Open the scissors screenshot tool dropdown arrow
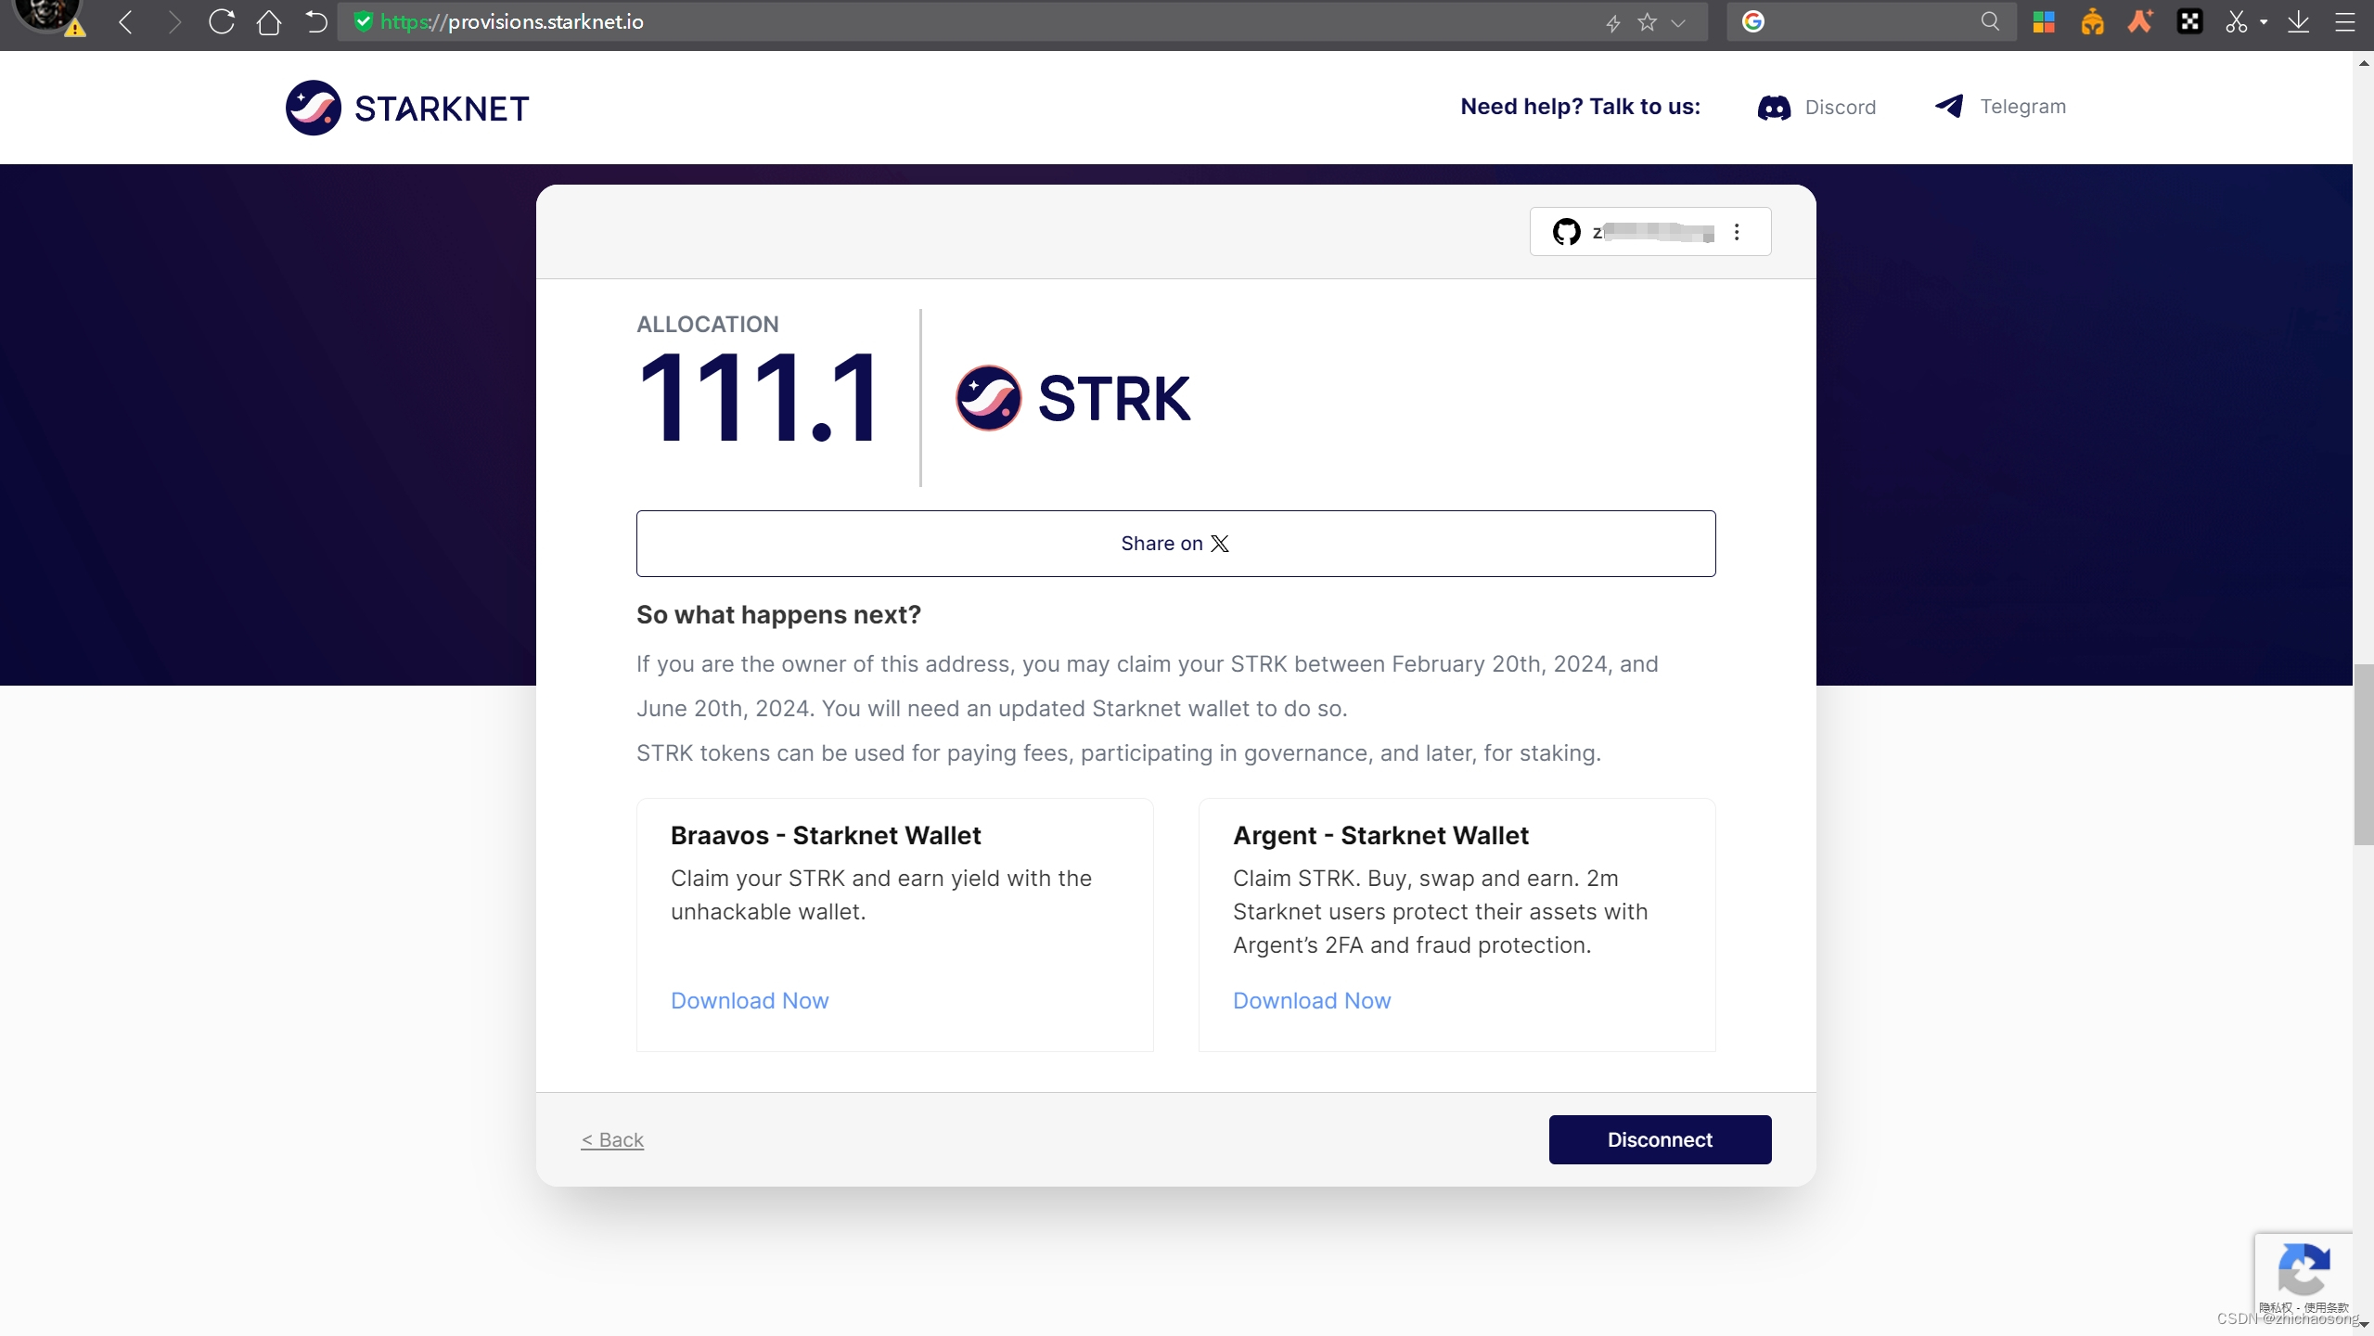The image size is (2374, 1336). tap(2265, 22)
